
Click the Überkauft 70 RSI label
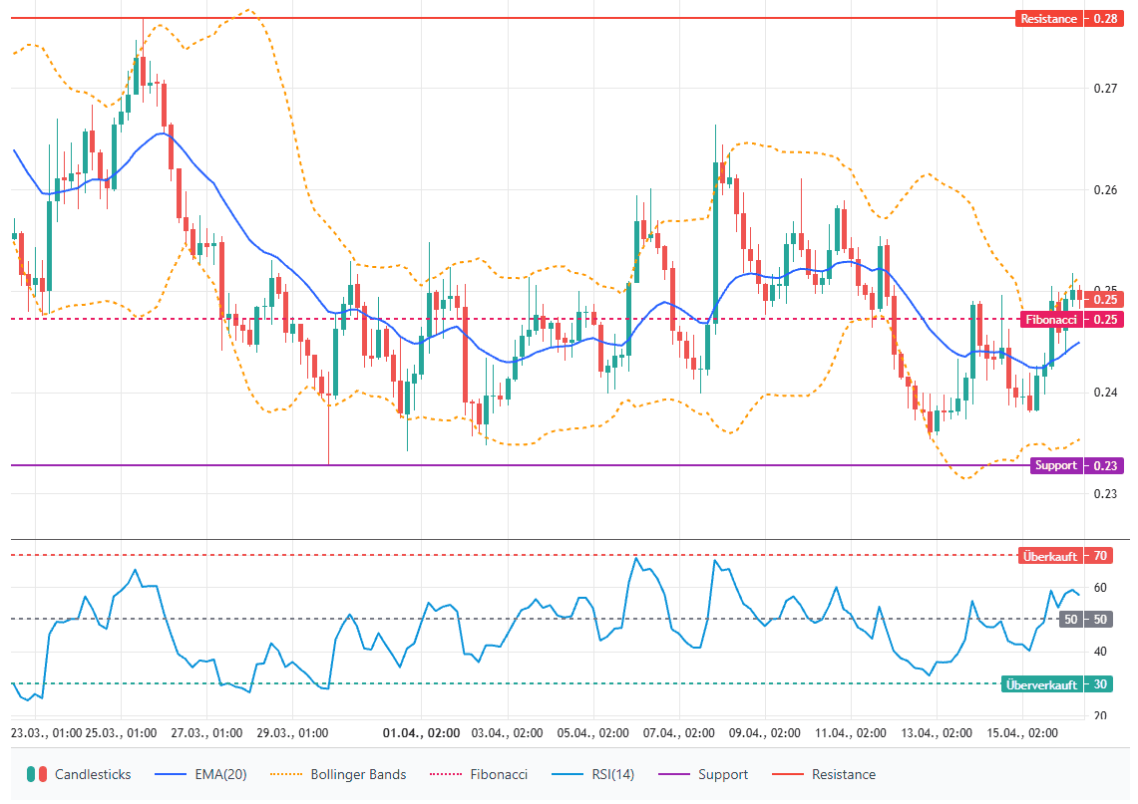(x=1063, y=556)
